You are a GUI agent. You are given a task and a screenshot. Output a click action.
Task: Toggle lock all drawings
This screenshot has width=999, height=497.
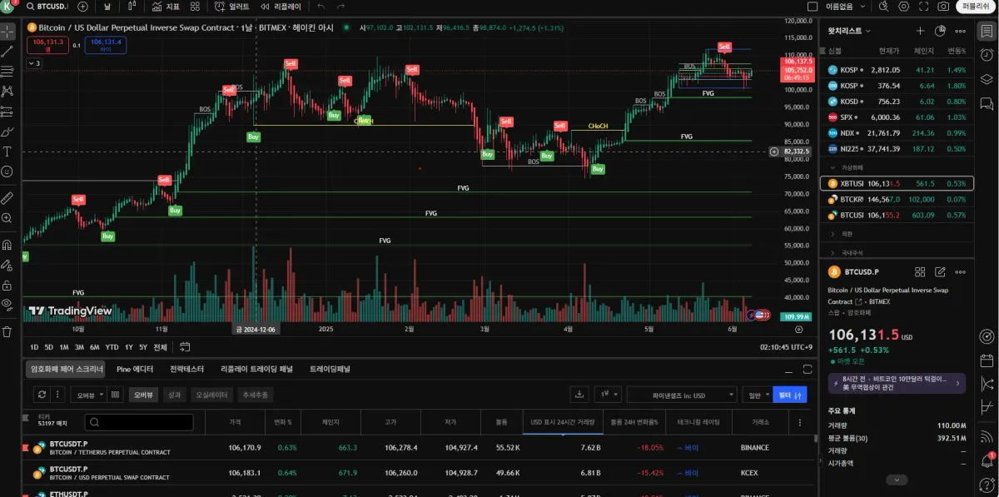point(7,286)
